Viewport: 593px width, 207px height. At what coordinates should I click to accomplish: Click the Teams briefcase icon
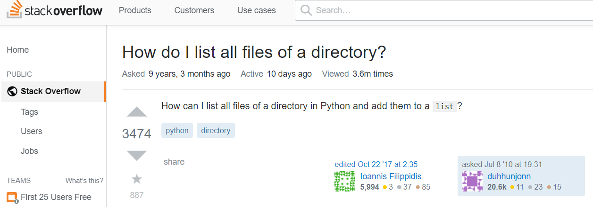[x=12, y=197]
